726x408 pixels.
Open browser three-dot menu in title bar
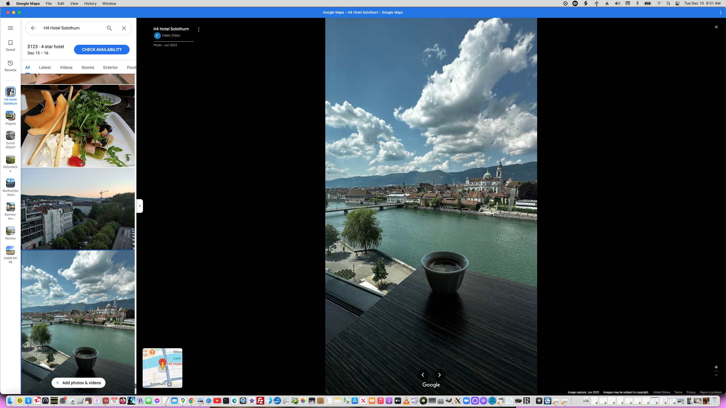pos(720,12)
